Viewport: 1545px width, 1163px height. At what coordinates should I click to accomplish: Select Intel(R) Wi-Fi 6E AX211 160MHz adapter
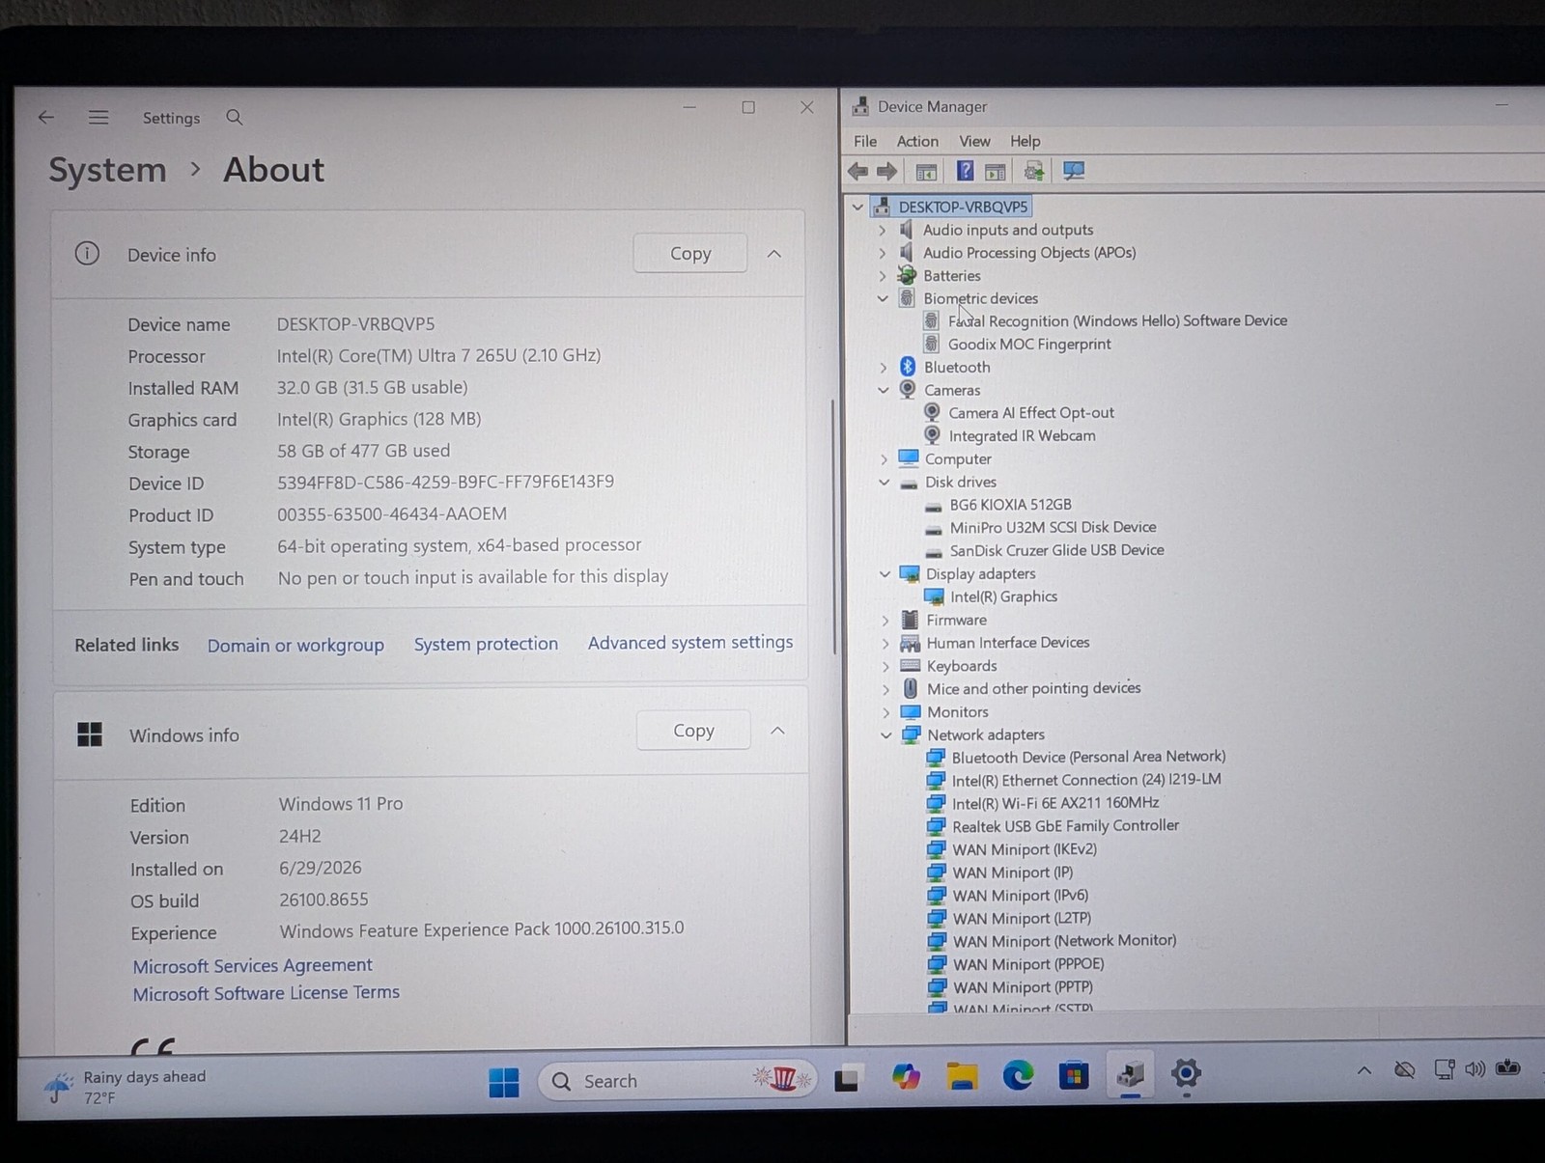coord(1043,803)
